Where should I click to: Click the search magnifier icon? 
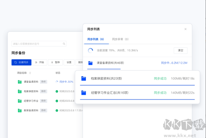click(x=64, y=44)
